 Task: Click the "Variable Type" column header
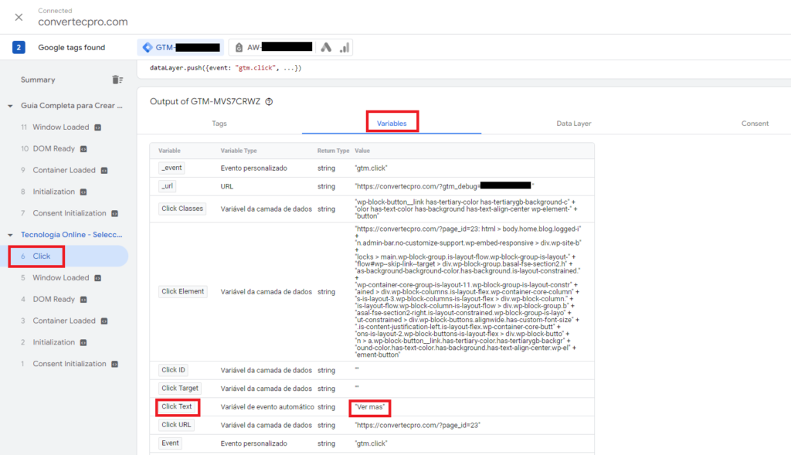tap(239, 151)
